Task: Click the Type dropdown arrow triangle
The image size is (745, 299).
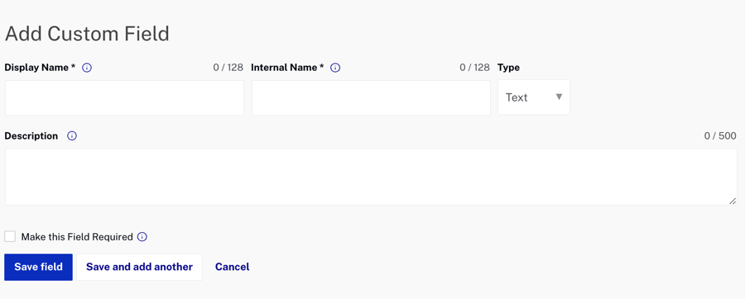Action: [x=560, y=97]
